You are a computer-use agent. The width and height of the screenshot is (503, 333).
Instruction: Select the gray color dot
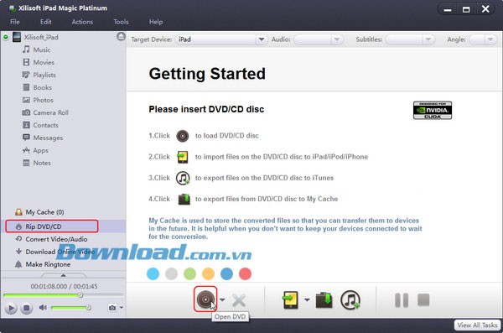click(171, 274)
